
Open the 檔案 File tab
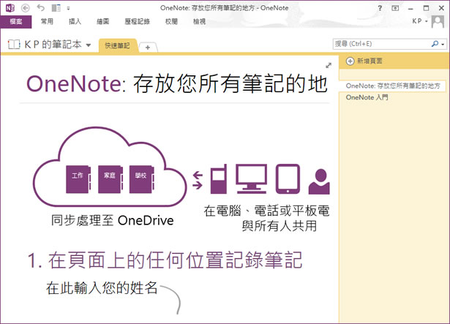(x=16, y=21)
